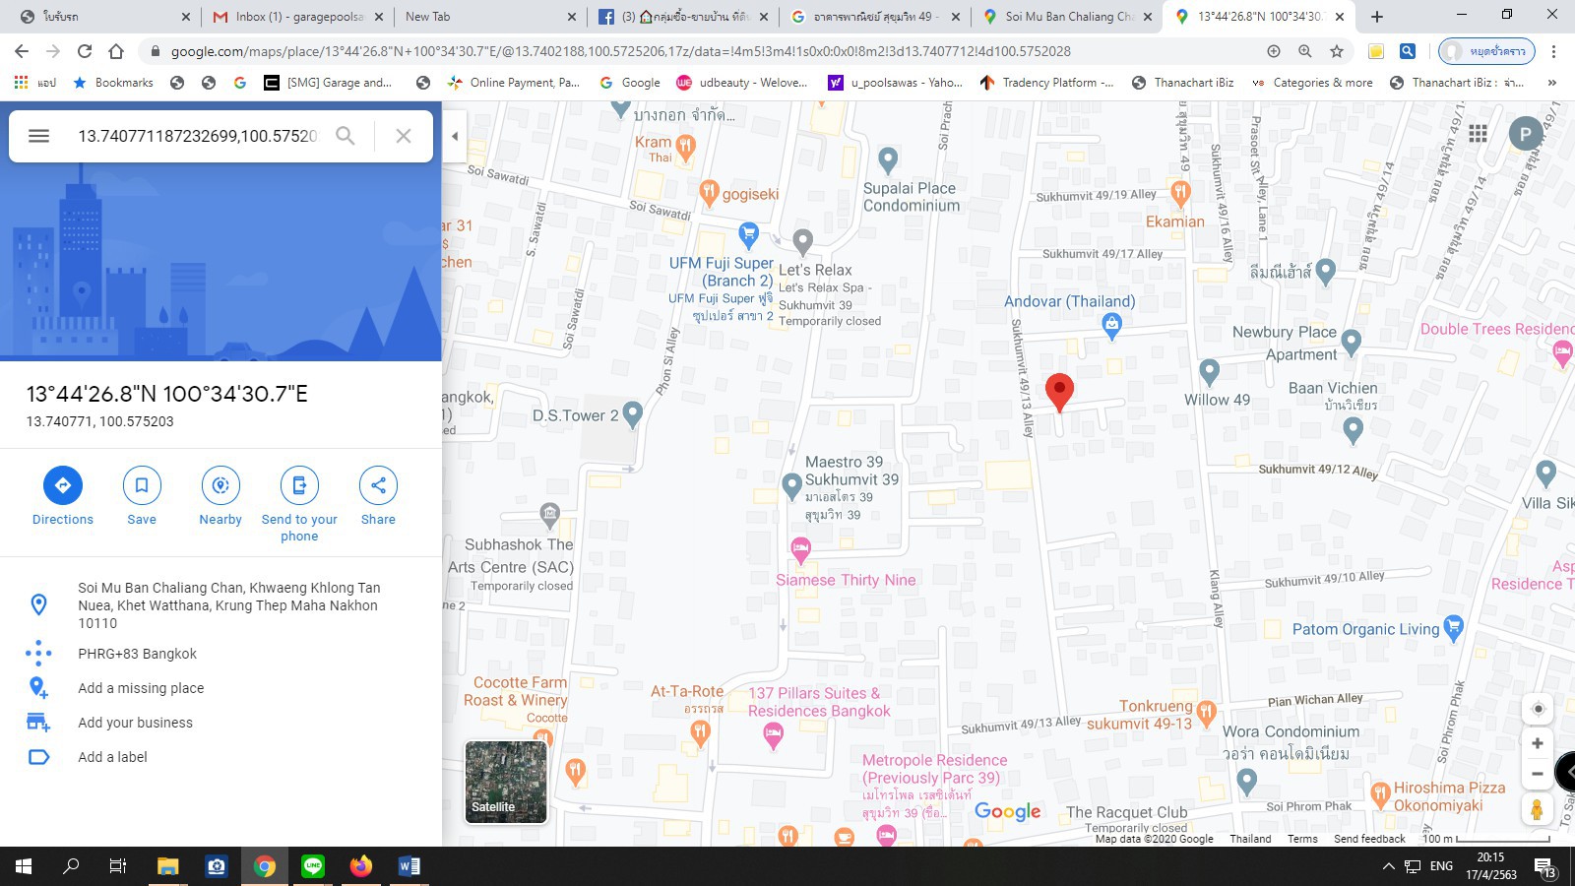This screenshot has height=886, width=1575.
Task: Zoom out on the map
Action: pos(1537,774)
